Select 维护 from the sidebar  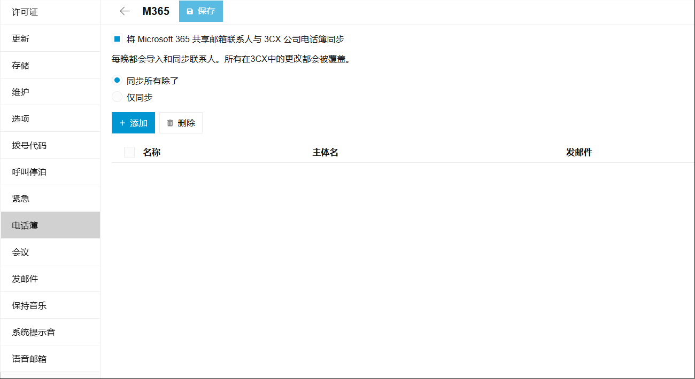(50, 92)
